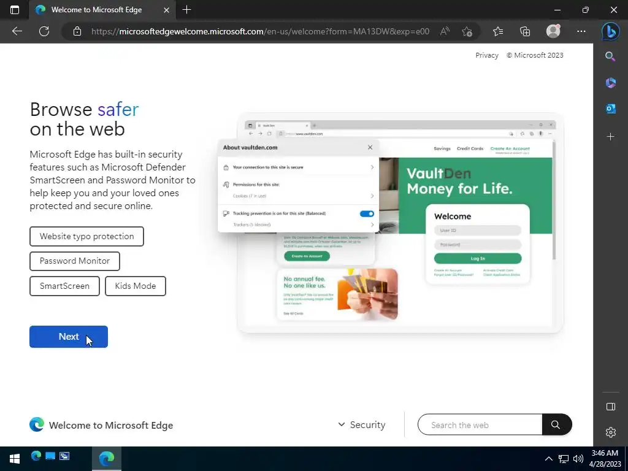Open the taskbar clock and date

[606, 459]
